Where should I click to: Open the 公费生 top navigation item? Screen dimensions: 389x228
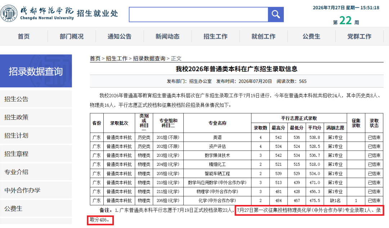pyautogui.click(x=311, y=36)
